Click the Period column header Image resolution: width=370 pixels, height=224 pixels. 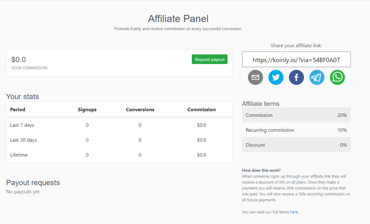[x=18, y=109]
